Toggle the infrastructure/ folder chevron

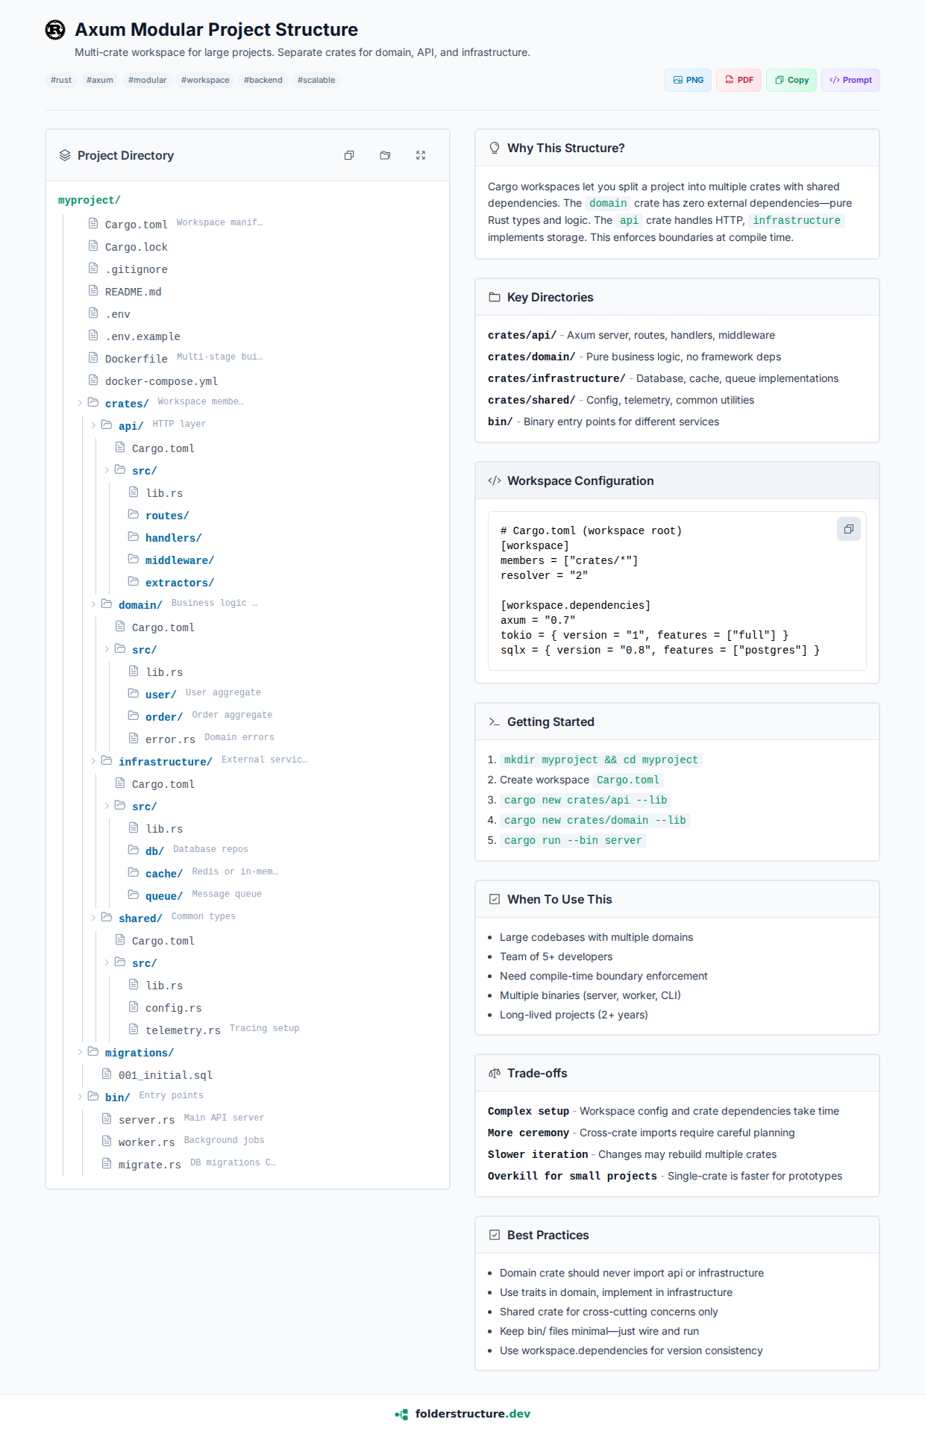point(93,761)
